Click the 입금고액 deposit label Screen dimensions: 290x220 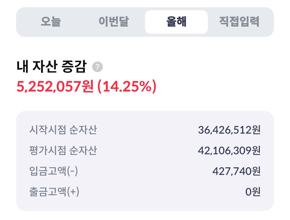click(x=48, y=171)
